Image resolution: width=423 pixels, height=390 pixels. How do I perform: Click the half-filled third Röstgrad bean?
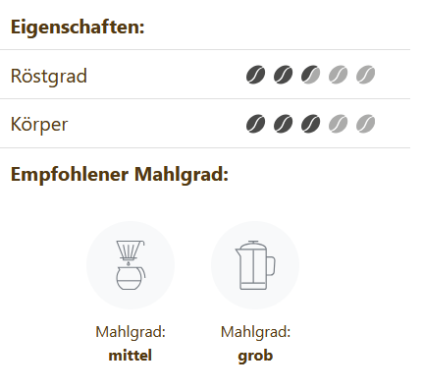tap(310, 75)
